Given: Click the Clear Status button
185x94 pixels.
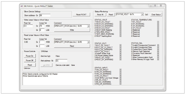Looking at the screenshot, I should point(156,14).
